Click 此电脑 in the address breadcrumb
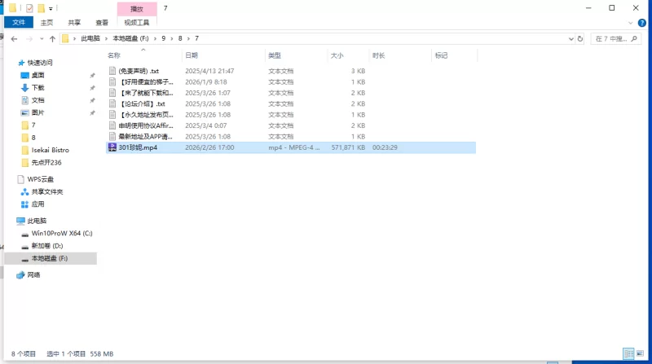 [x=90, y=38]
